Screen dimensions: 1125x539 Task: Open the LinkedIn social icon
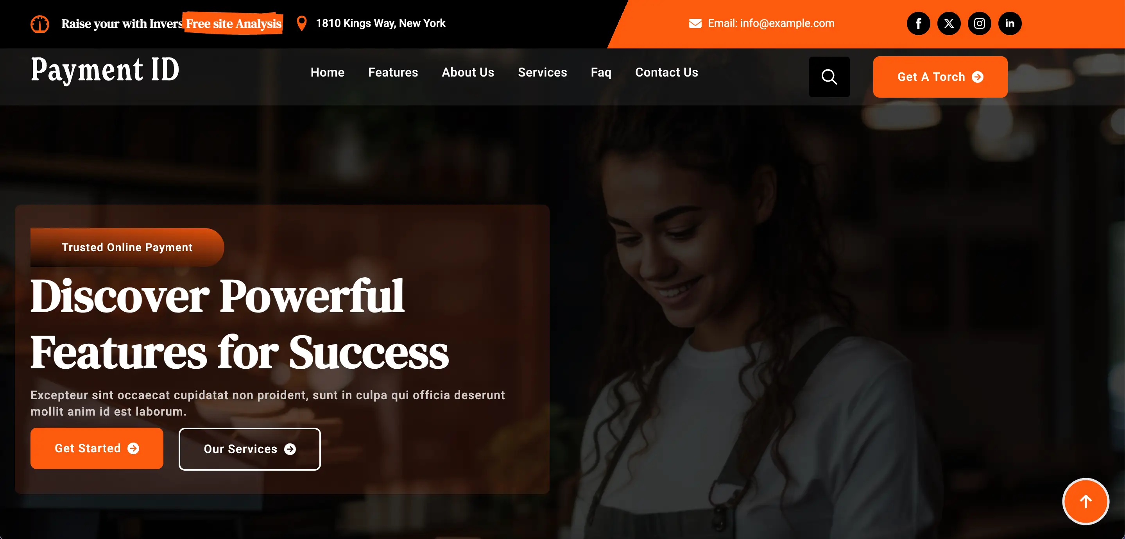(1010, 23)
